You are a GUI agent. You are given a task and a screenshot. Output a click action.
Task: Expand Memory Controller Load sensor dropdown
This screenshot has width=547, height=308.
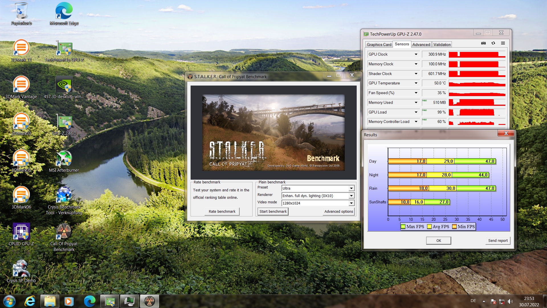pos(416,121)
